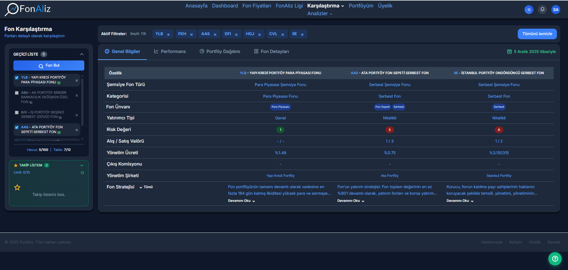The height and width of the screenshot is (270, 568).
Task: Delete IUV fund from the temporary list
Action: 77,115
